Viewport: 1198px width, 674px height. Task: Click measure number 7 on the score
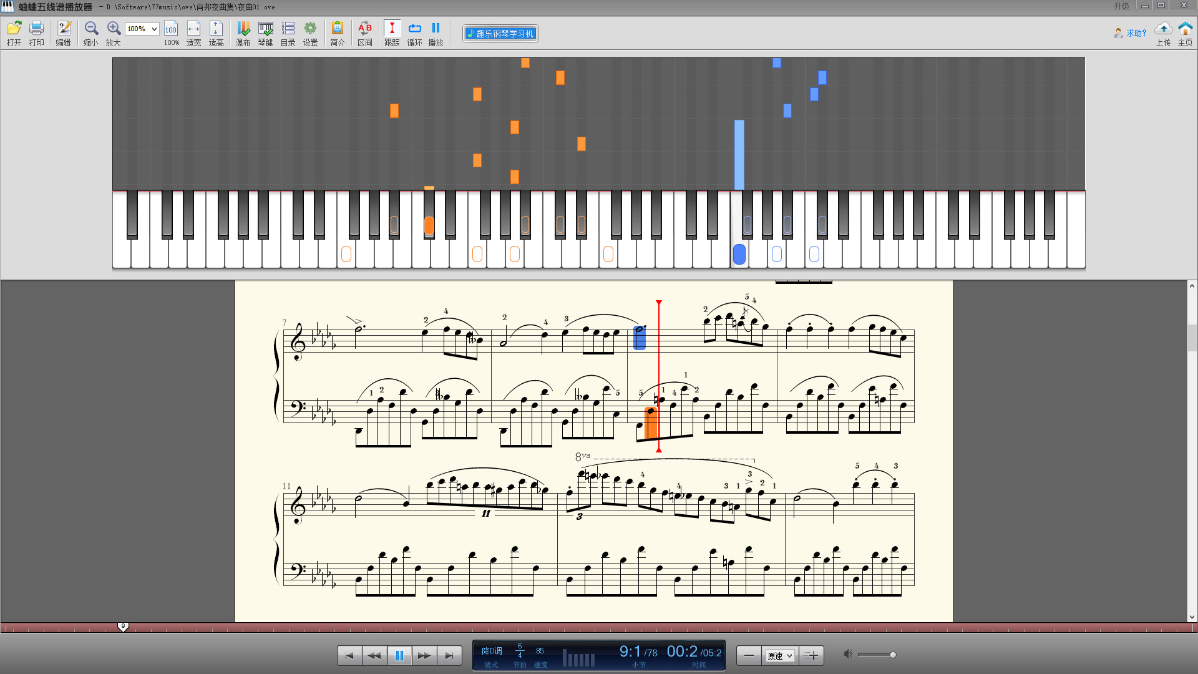285,323
